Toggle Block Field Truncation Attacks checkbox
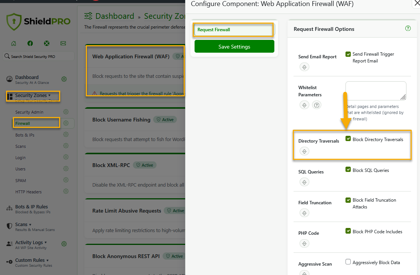The height and width of the screenshot is (275, 420). pos(348,200)
